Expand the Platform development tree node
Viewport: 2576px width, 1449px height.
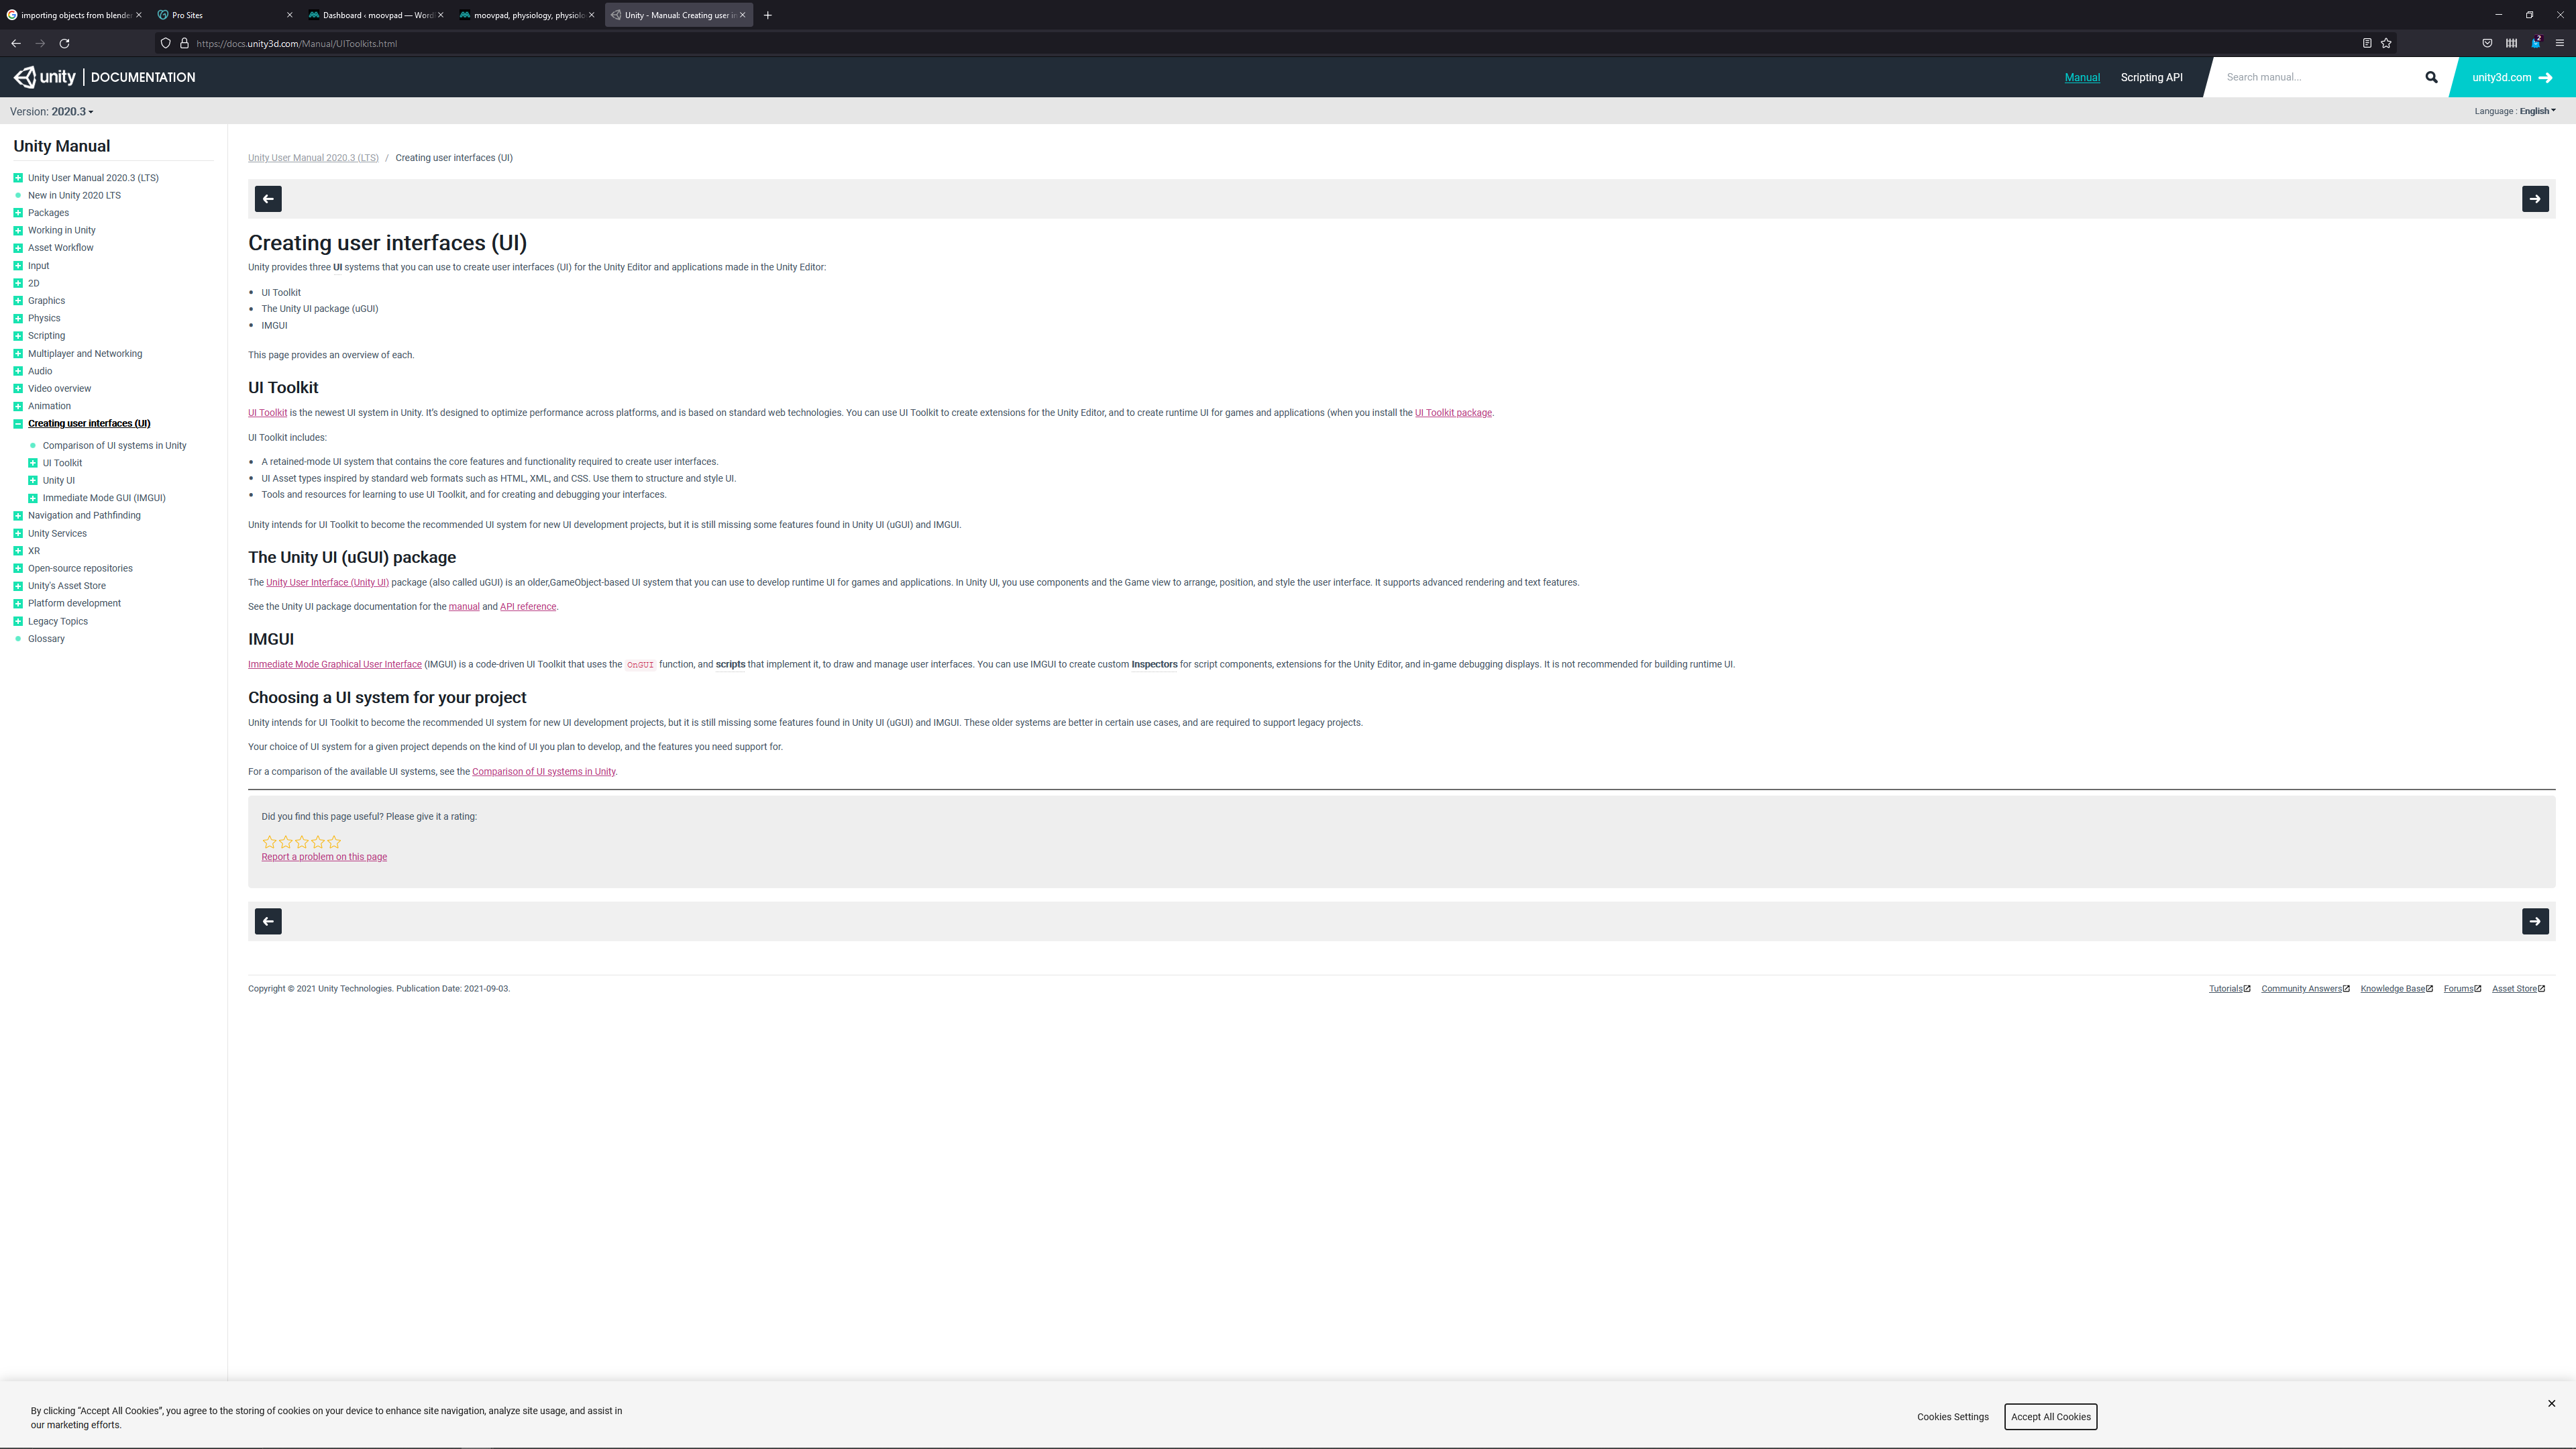18,604
